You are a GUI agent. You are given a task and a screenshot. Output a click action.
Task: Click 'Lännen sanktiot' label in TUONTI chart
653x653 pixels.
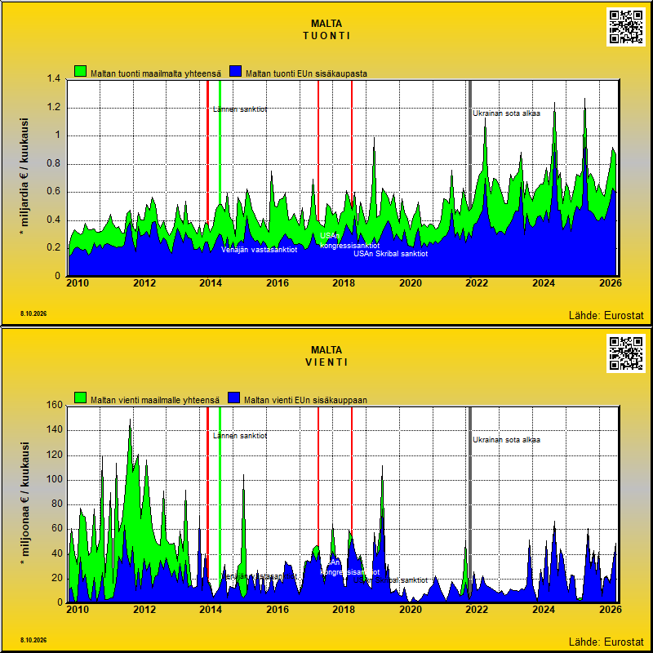point(240,109)
